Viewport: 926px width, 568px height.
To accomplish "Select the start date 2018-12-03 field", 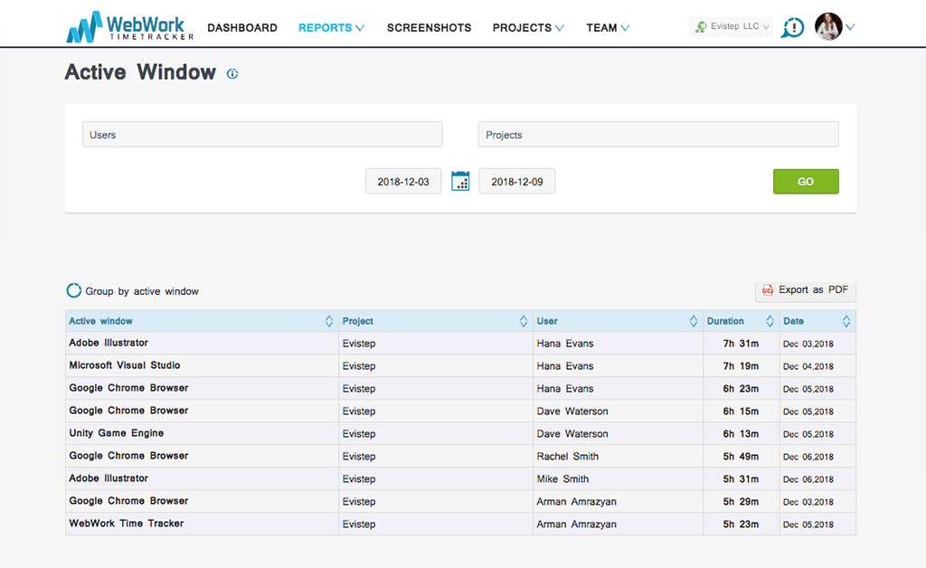I will click(403, 181).
